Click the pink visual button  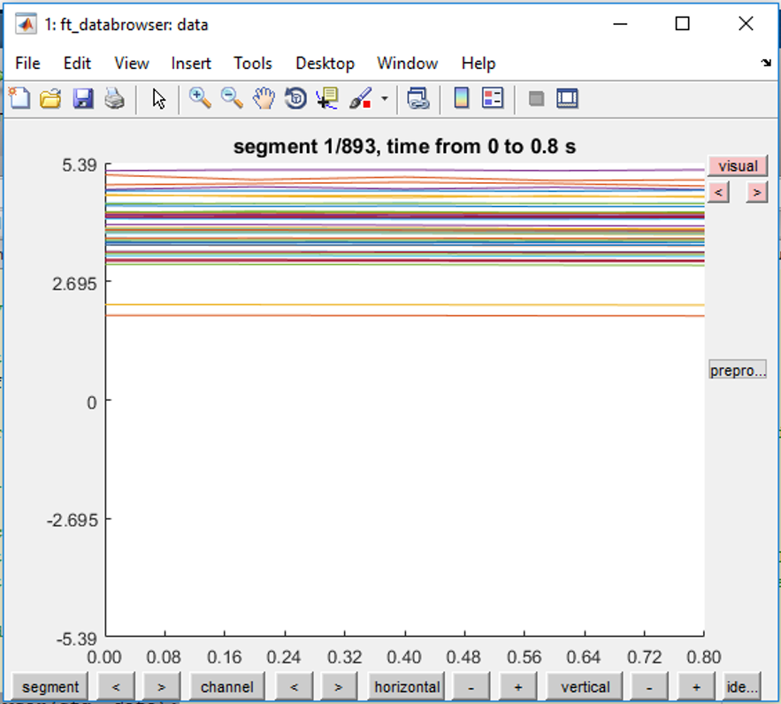coord(738,165)
